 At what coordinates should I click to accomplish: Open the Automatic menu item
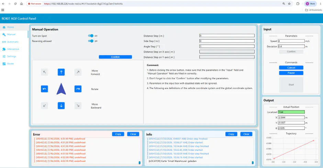(14, 42)
